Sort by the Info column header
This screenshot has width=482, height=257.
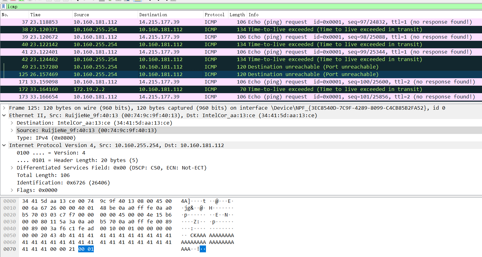point(365,15)
